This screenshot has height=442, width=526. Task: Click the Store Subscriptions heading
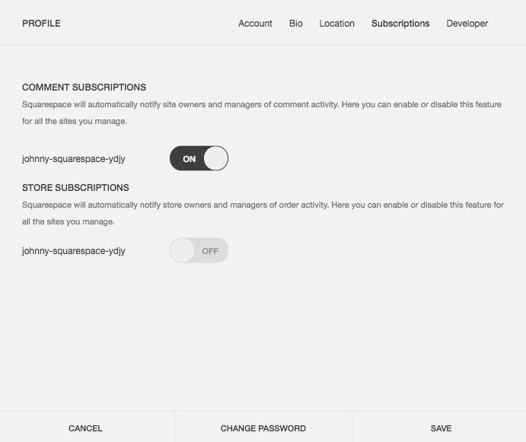coord(75,188)
